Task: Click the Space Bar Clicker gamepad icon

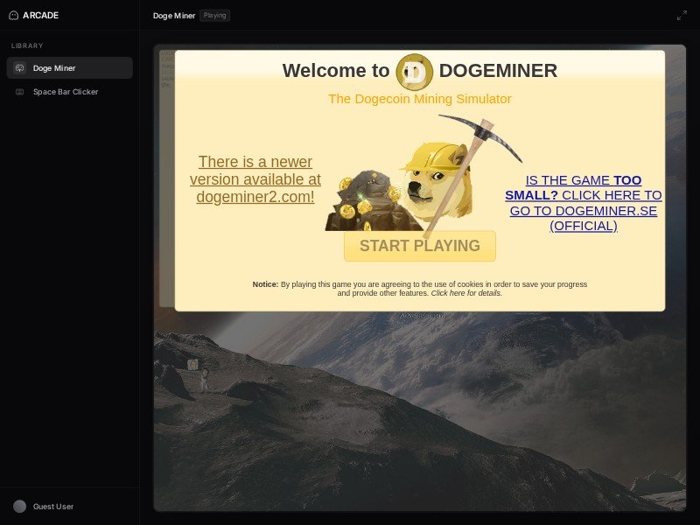Action: [19, 92]
